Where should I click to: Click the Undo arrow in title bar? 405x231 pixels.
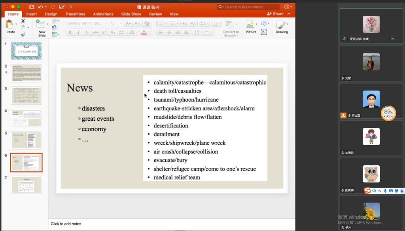coord(41,7)
